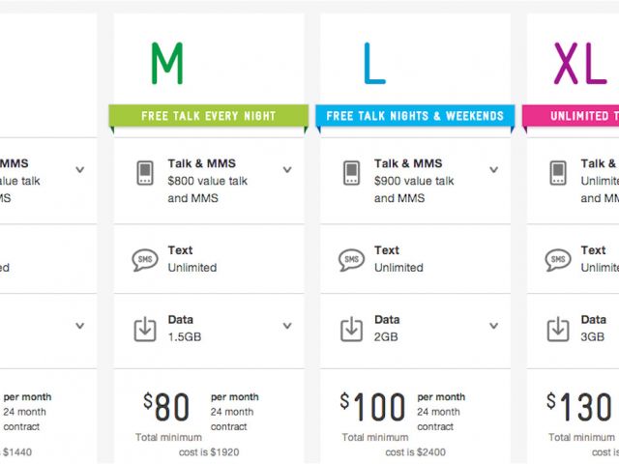Expand Talk & MMS details for M plan
Image resolution: width=619 pixels, height=464 pixels.
pyautogui.click(x=286, y=170)
